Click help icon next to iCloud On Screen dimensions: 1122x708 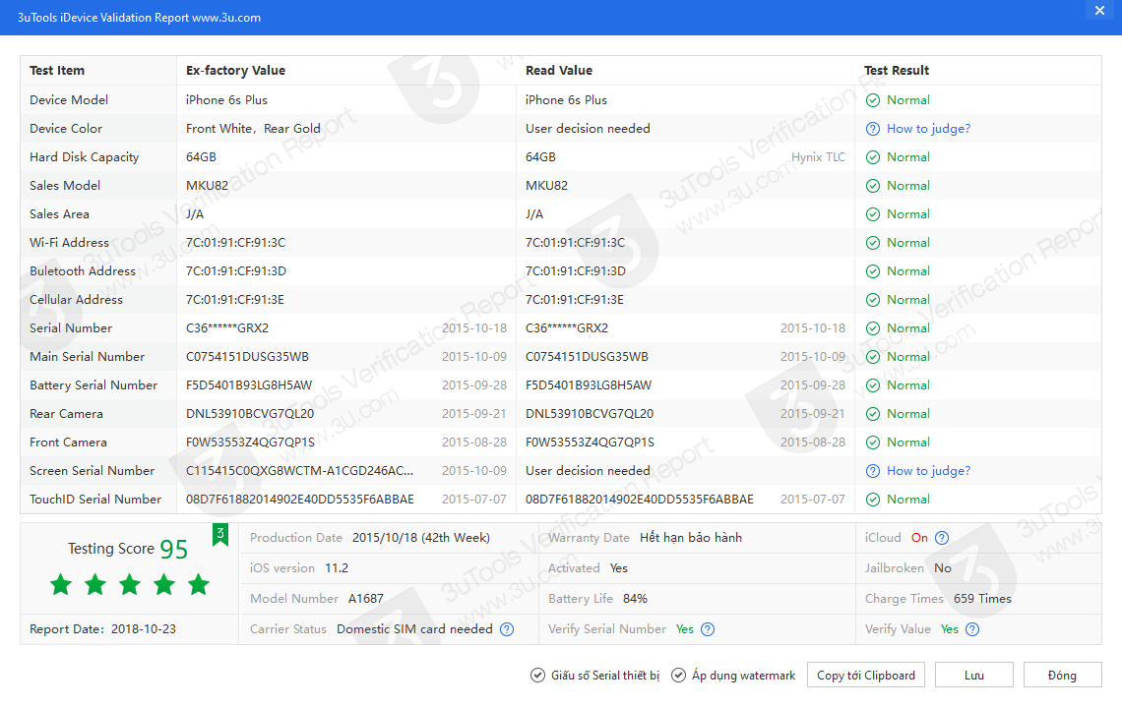point(942,538)
